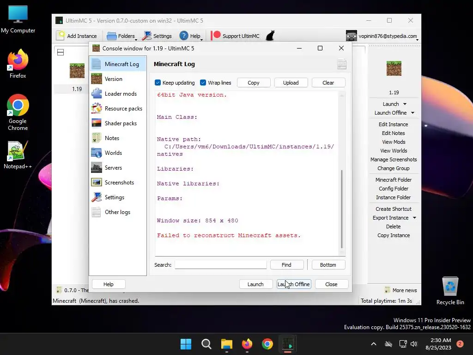Screen dimensions: 473x355
Task: Click the Support UltimMC Patreon button
Action: (x=235, y=36)
